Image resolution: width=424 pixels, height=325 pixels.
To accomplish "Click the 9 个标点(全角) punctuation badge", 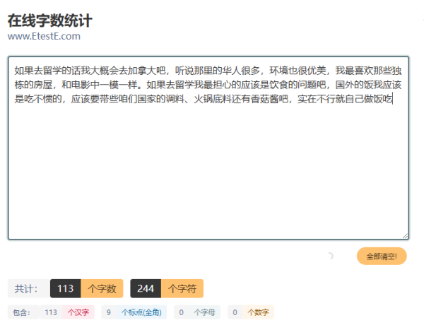I will point(134,312).
